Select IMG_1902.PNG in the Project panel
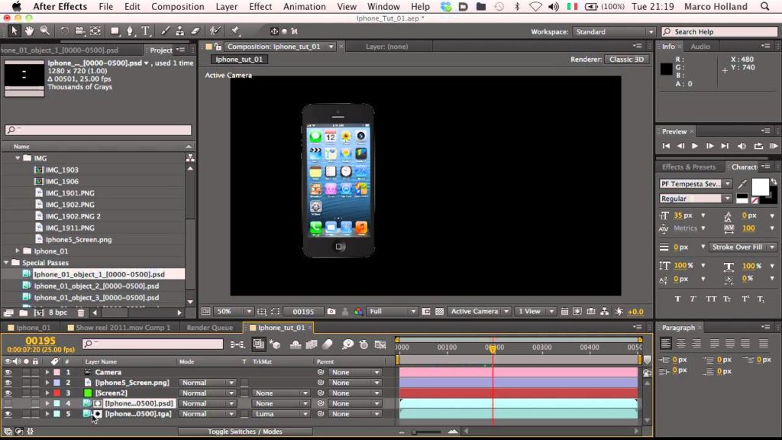782x440 pixels. coord(69,205)
